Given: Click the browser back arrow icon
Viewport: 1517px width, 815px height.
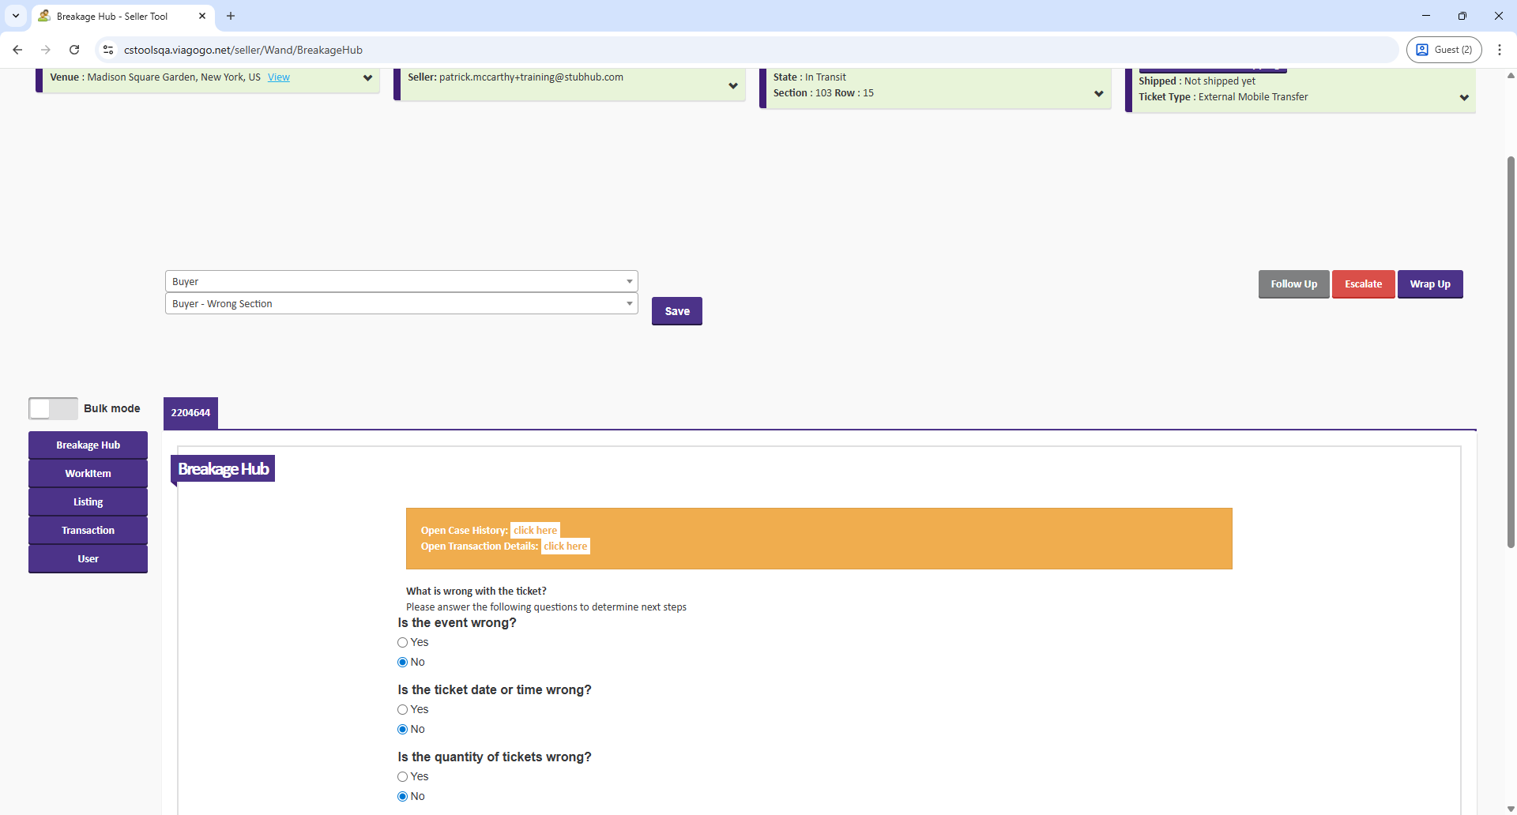Looking at the screenshot, I should (17, 50).
